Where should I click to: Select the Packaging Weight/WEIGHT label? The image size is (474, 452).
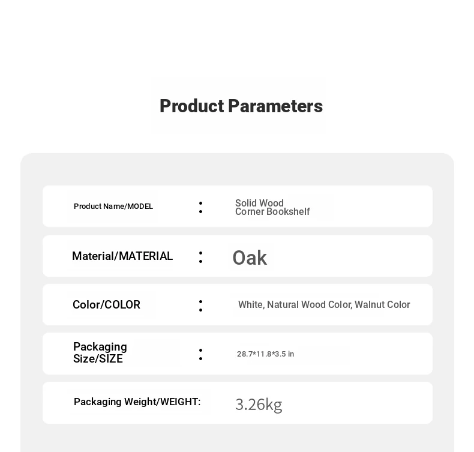tap(137, 402)
